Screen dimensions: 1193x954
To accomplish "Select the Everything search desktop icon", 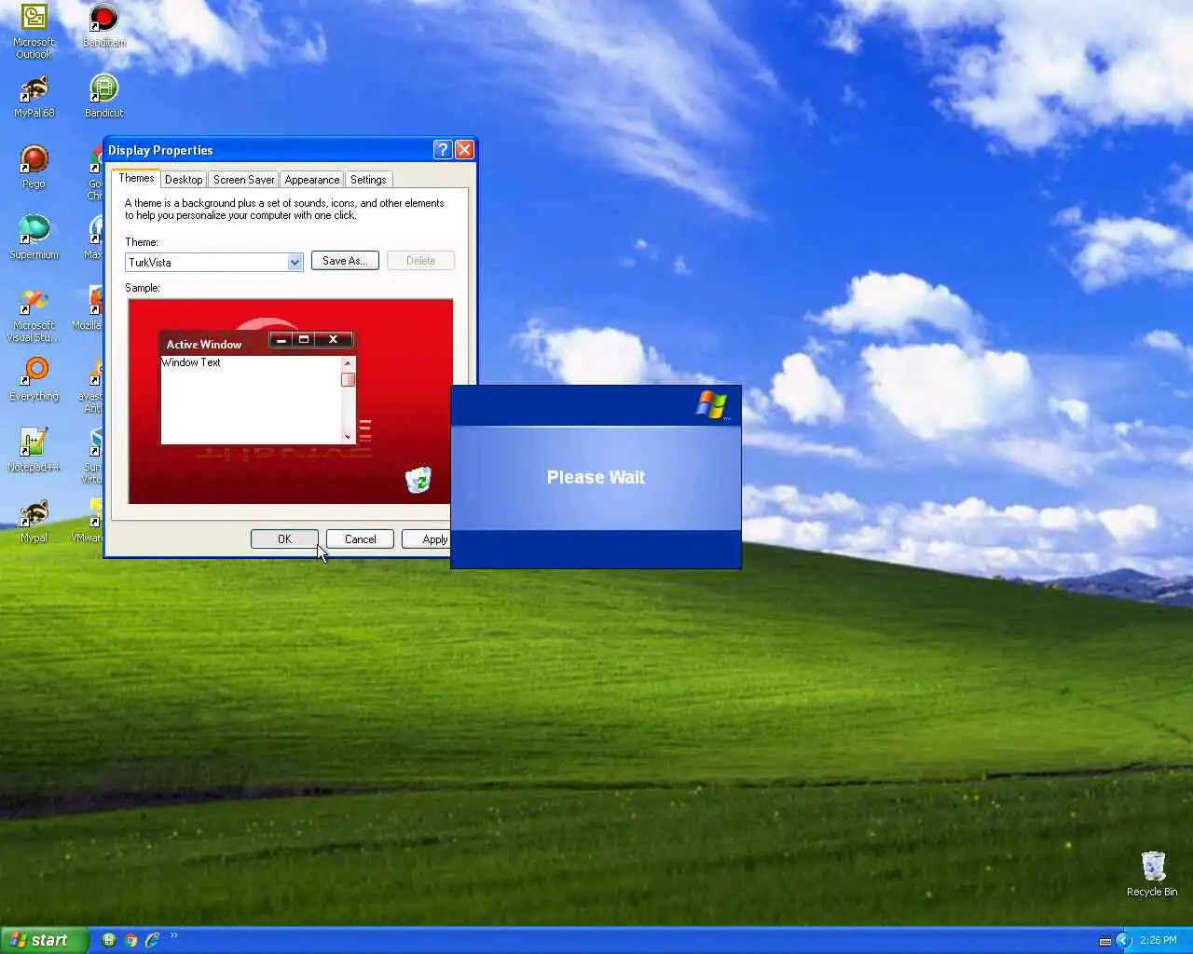I will (34, 380).
